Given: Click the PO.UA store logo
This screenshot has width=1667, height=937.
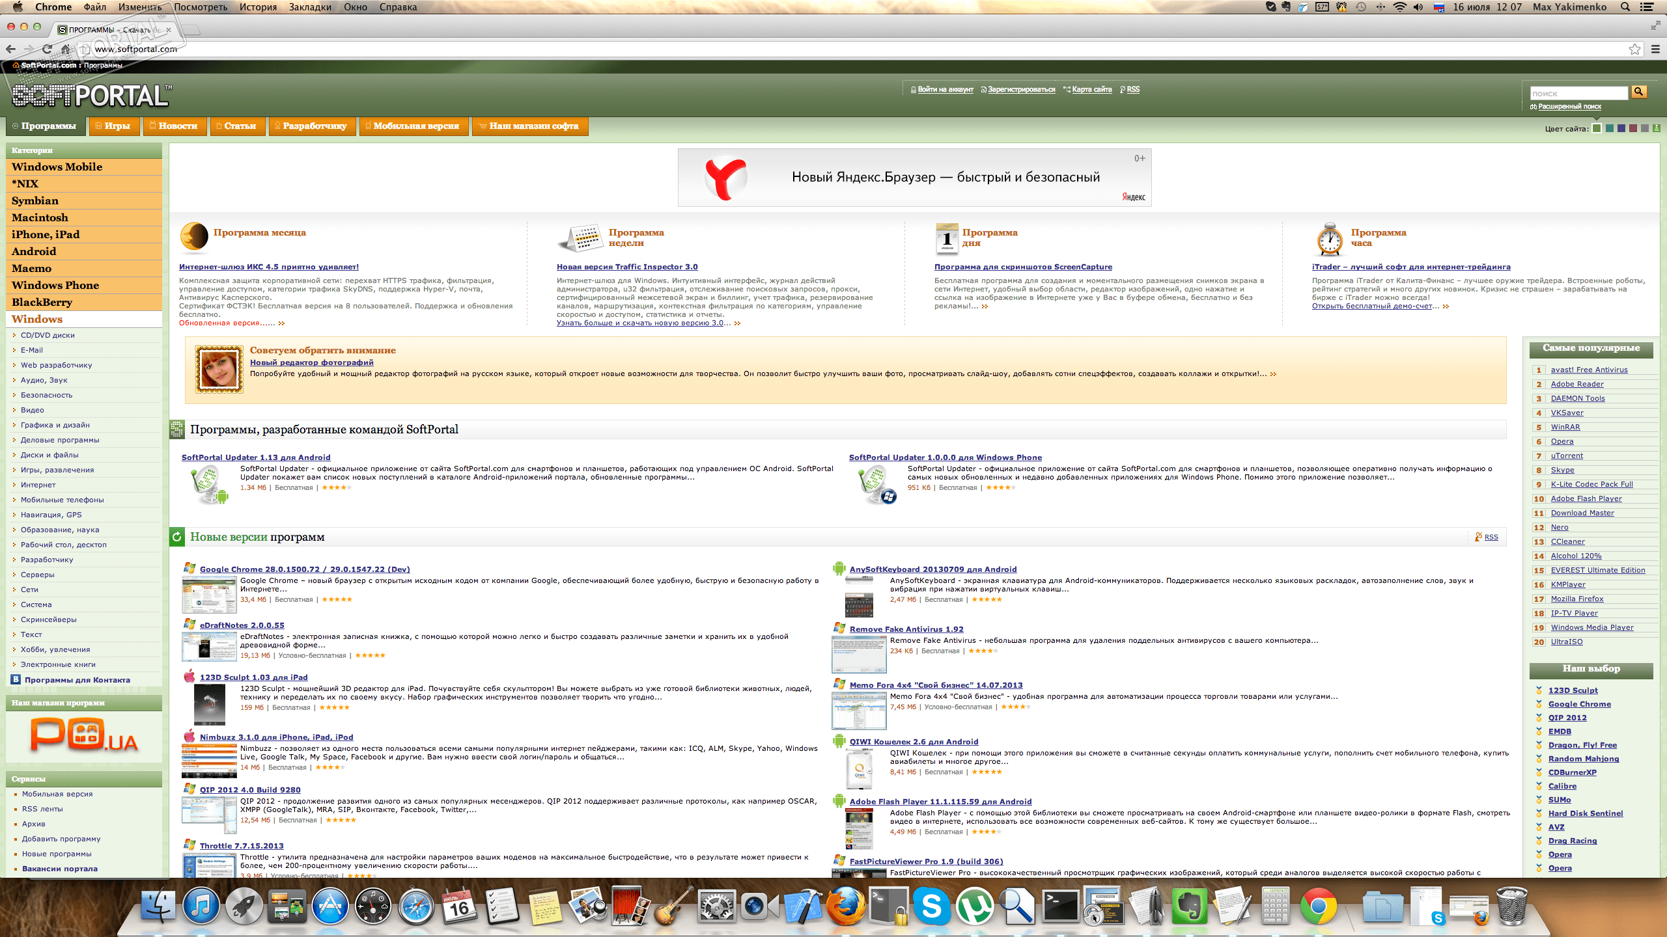Looking at the screenshot, I should [x=84, y=734].
